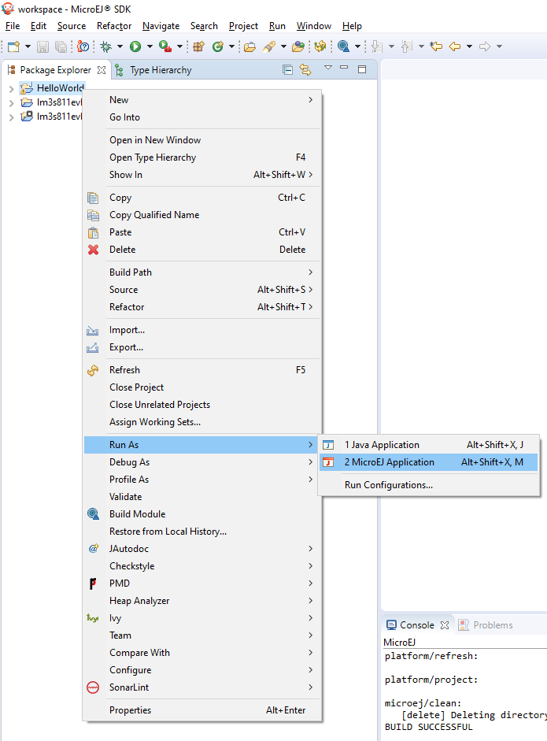Click the Open Type folder icon
547x741 pixels.
coord(249,46)
